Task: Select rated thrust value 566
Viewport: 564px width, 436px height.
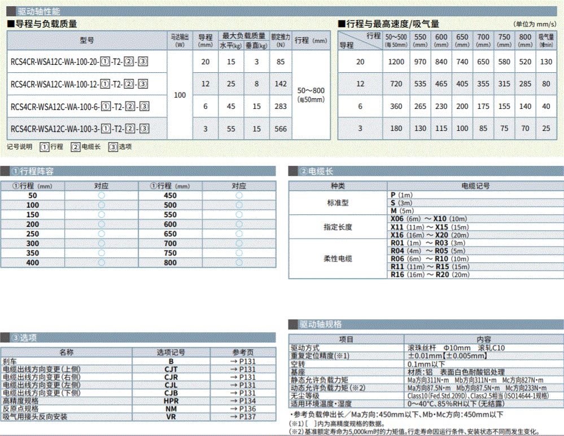Action: pyautogui.click(x=281, y=129)
